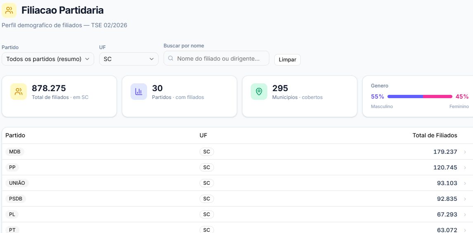Open the UF dropdown showing SC
The width and height of the screenshot is (473, 233).
point(129,59)
